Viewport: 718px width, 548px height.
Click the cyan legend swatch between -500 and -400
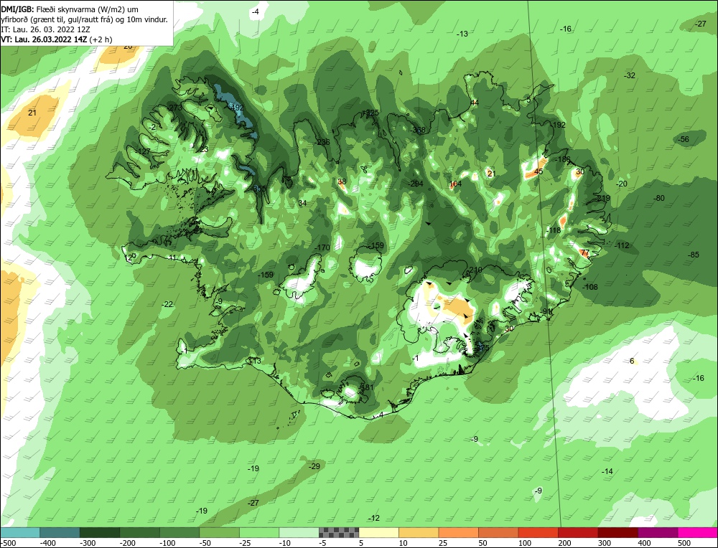coord(20,533)
